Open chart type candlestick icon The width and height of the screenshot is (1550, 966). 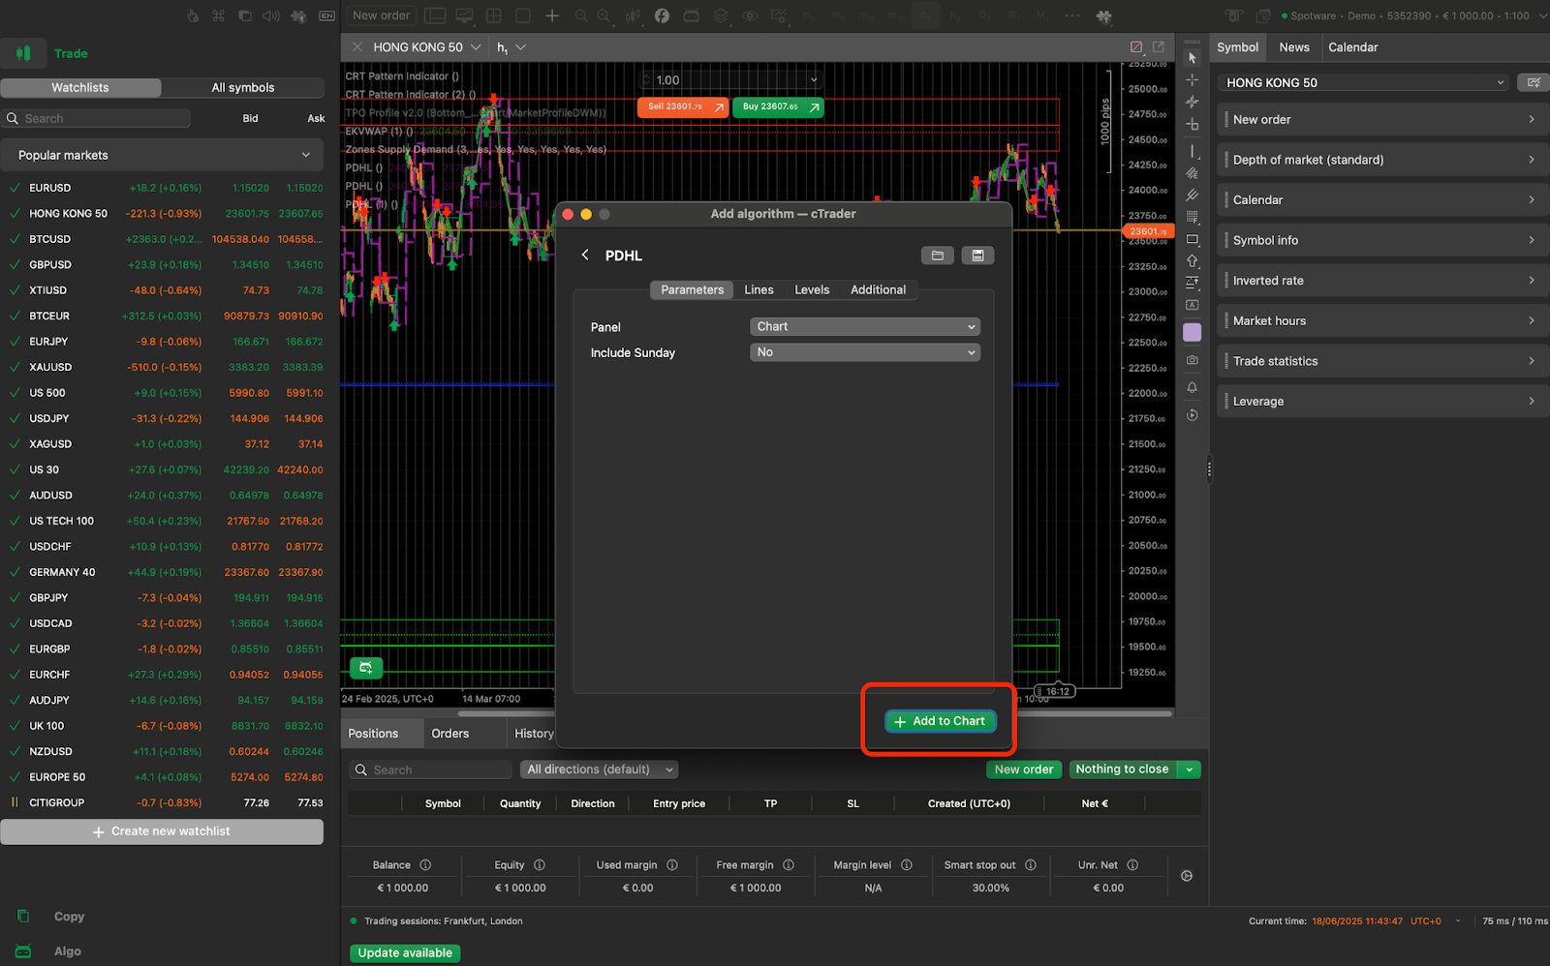tap(633, 15)
